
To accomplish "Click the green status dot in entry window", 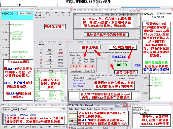I will (x=70, y=121).
